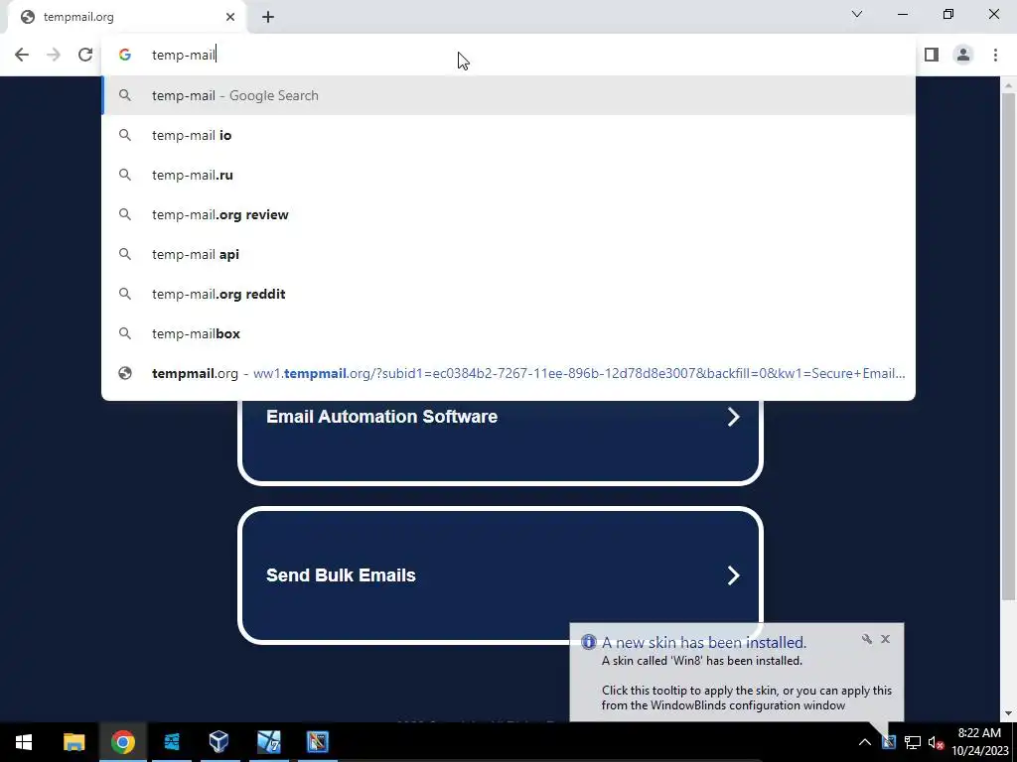Open the Chrome three-dot menu

click(x=995, y=56)
